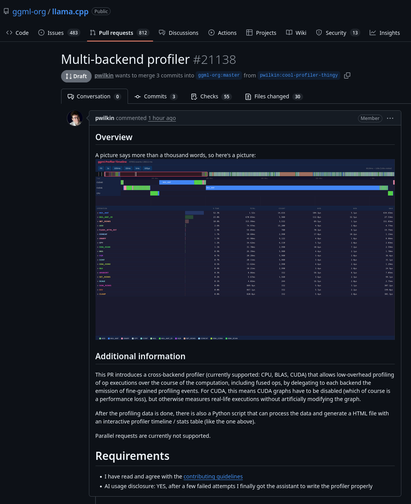Viewport: 411px width, 504px height.
Task: Open the '1 hour ago' timestamp link
Action: [162, 118]
